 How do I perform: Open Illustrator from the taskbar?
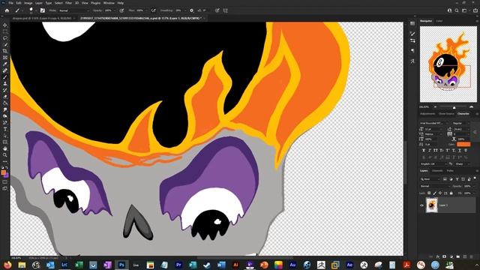[x=235, y=265]
